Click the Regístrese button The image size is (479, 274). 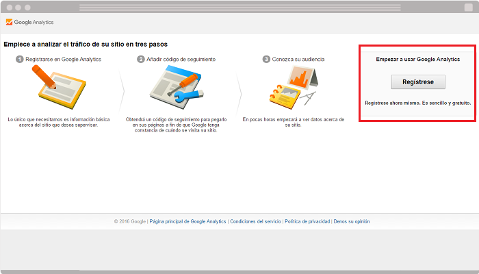tap(418, 82)
